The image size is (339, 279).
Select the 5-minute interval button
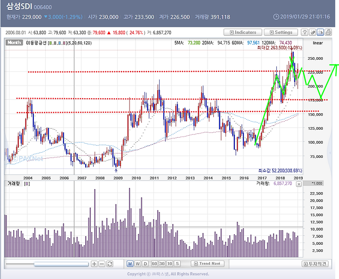[x=178, y=263]
